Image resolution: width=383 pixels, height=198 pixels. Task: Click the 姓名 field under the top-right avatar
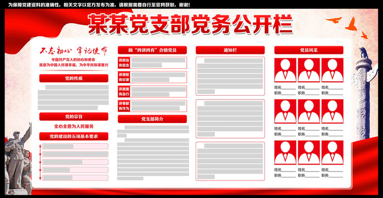click(x=332, y=87)
